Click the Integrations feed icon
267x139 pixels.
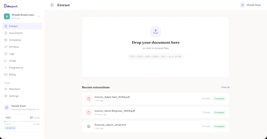coord(6,68)
